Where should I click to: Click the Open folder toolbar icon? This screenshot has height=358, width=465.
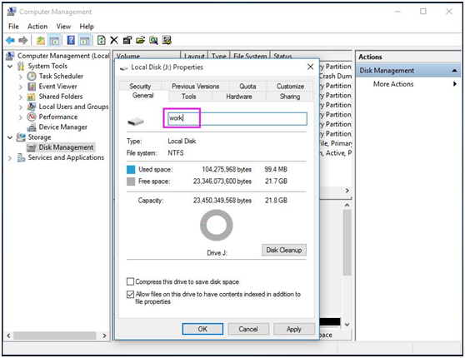click(140, 40)
